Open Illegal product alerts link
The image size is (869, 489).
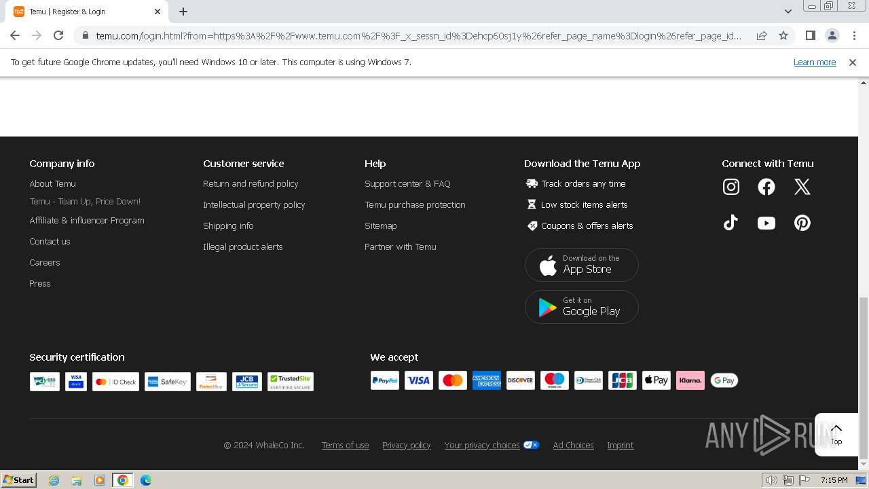click(242, 247)
